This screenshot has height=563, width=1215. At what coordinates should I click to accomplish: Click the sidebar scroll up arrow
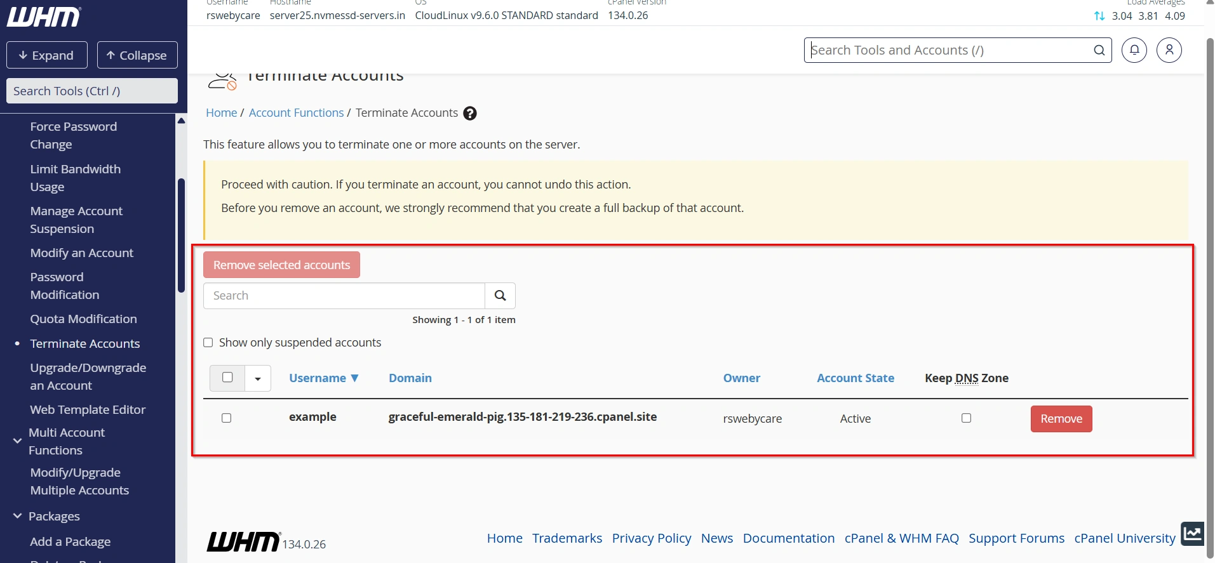tap(181, 121)
